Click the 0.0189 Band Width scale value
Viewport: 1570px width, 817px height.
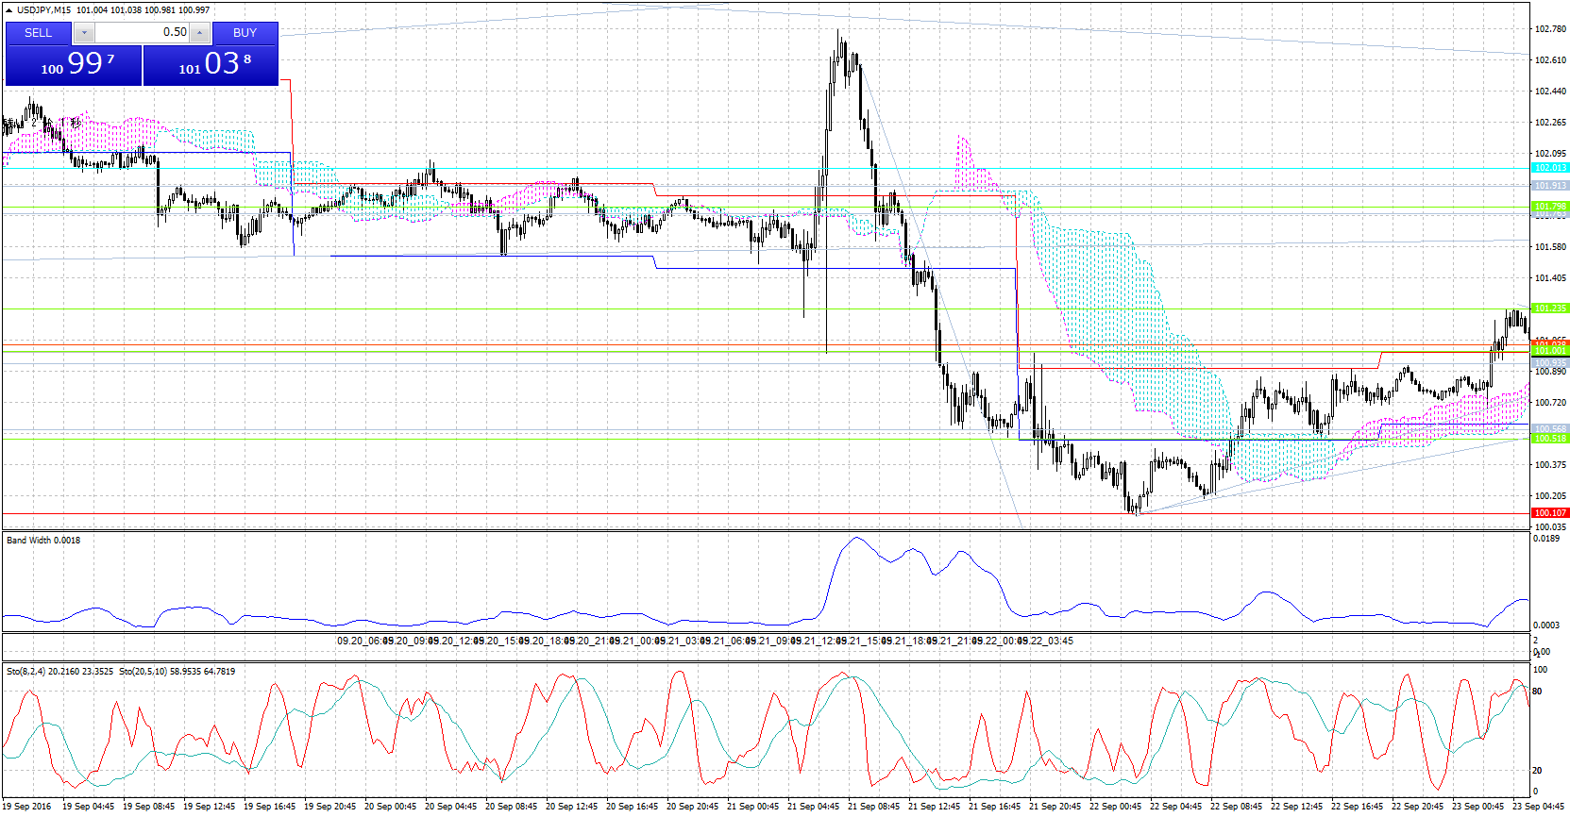(x=1546, y=539)
